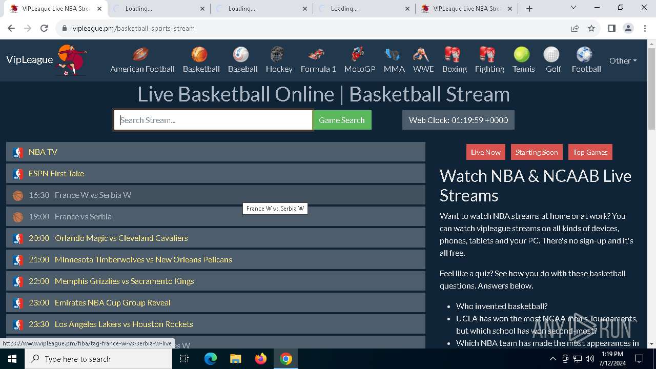Filter by Starting Soon games
The image size is (656, 369).
coord(537,152)
